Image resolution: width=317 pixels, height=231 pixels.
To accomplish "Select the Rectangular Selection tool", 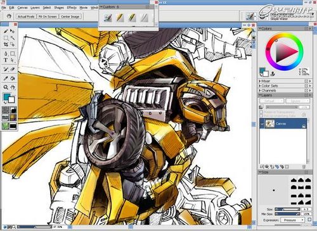I will [6, 38].
